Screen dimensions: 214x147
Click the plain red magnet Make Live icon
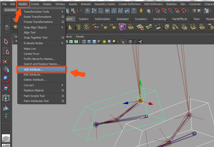(x=184, y=11)
